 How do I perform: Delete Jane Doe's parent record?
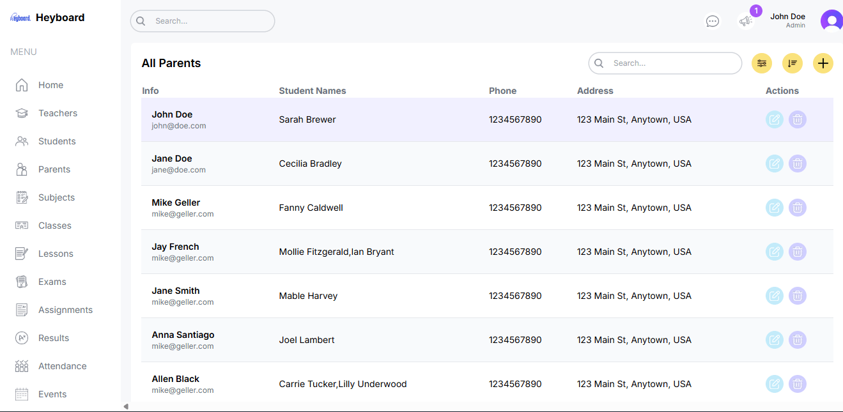click(798, 164)
